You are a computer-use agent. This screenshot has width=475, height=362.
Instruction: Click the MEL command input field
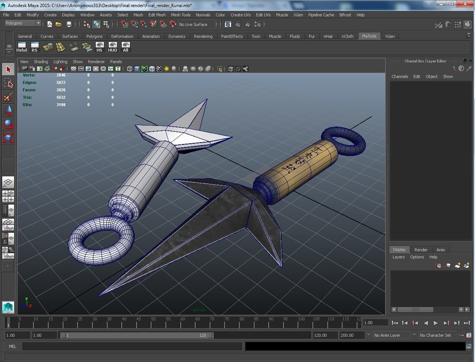pos(132,346)
